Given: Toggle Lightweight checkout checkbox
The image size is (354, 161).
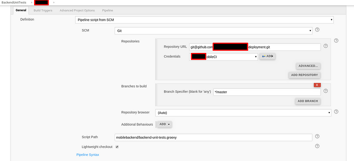Looking at the screenshot, I should click(117, 147).
